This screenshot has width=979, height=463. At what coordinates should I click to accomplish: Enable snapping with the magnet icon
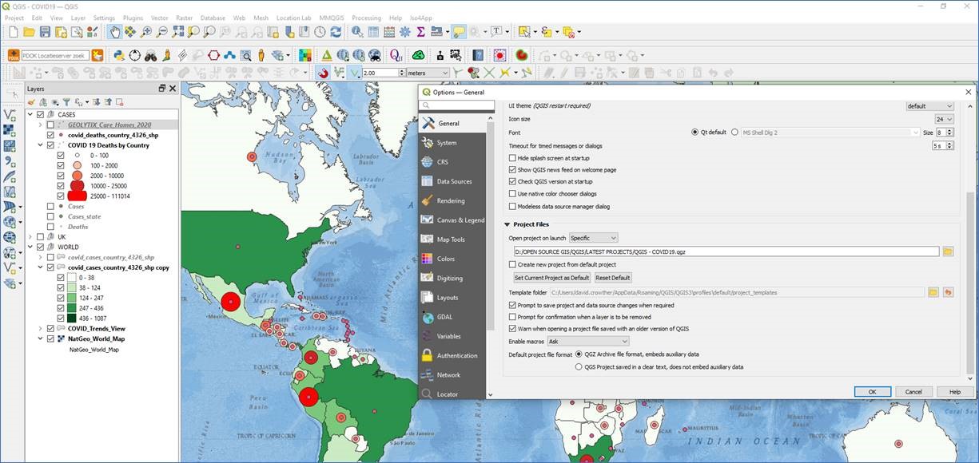coord(324,73)
